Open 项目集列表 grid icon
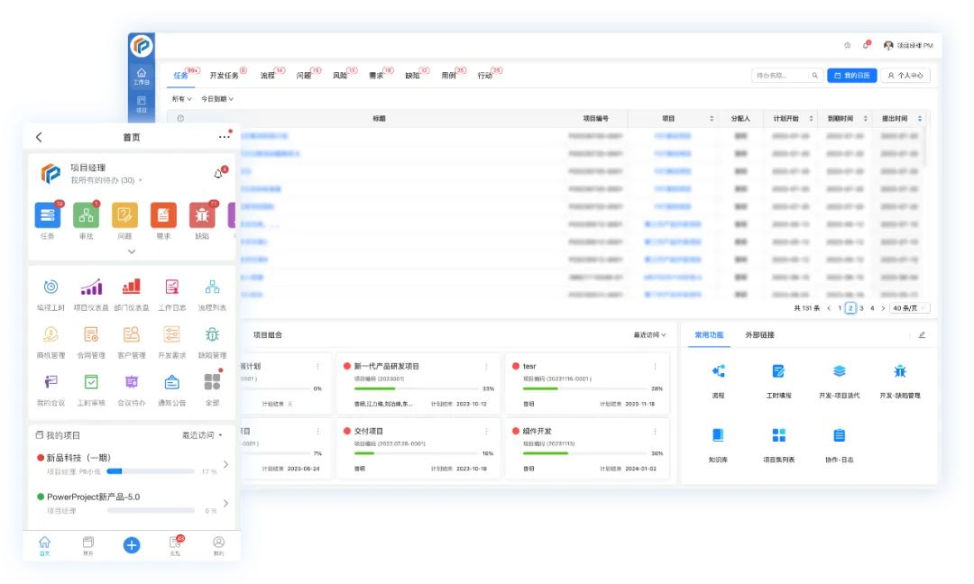This screenshot has height=584, width=974. point(778,435)
